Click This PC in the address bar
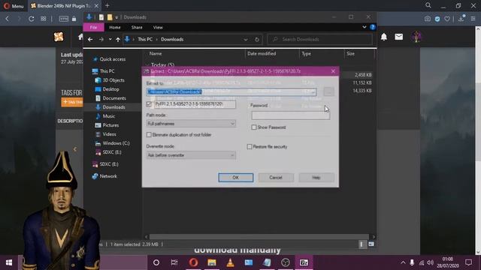The height and width of the screenshot is (270, 481). (x=145, y=40)
